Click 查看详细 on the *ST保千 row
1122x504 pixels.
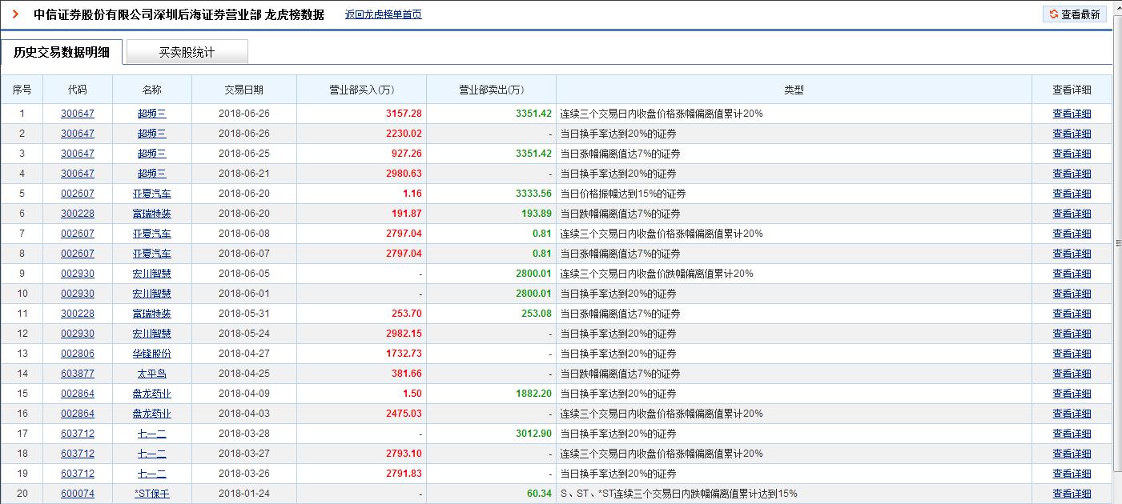tap(1073, 493)
